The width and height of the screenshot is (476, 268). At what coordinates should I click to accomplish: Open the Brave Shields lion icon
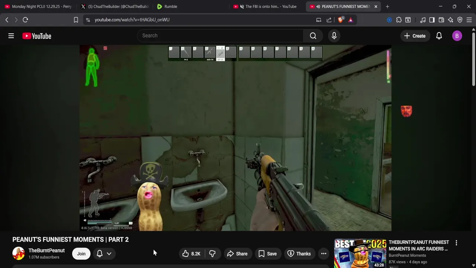pyautogui.click(x=340, y=20)
